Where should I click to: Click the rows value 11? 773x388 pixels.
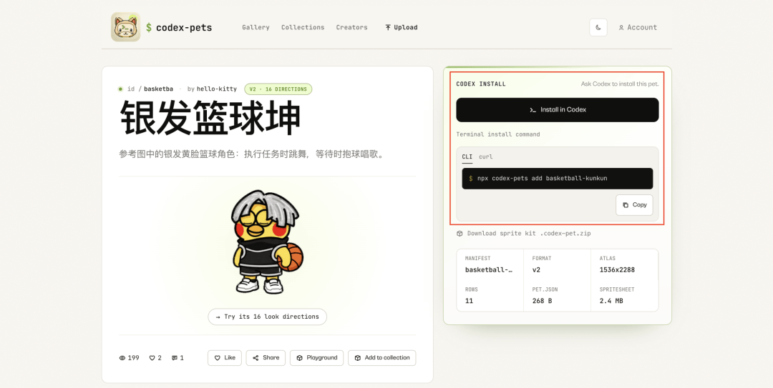coord(469,300)
